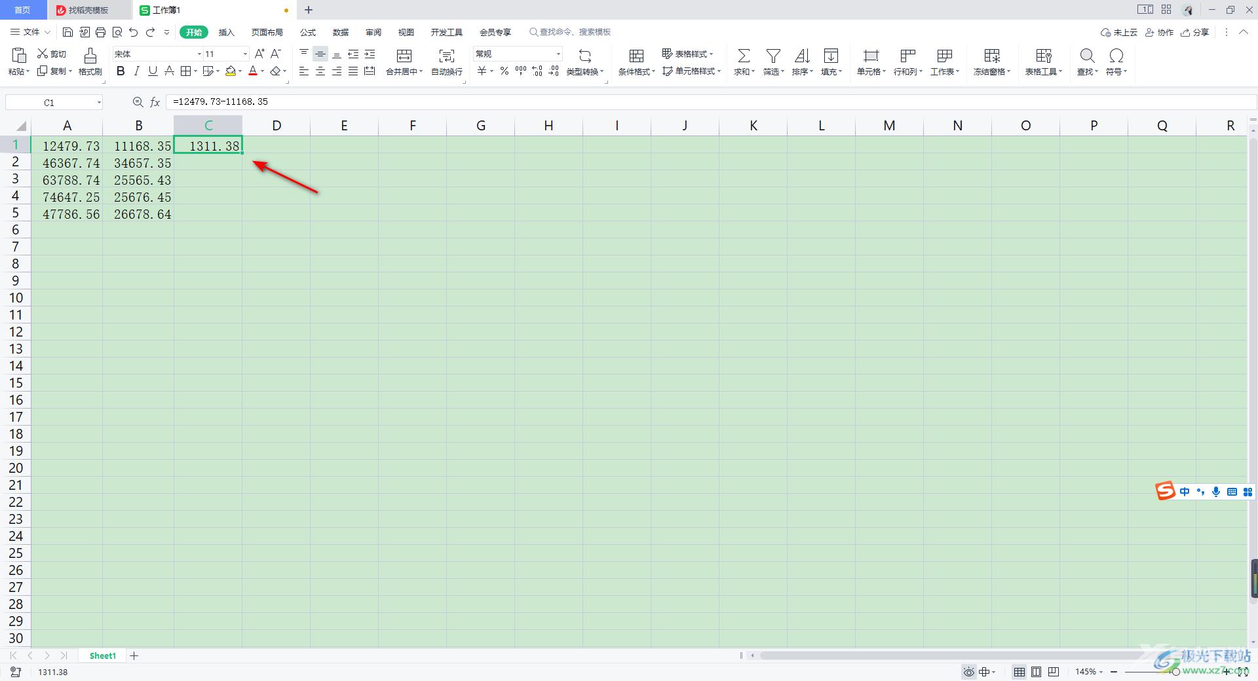Insert thousands separator format
The image size is (1258, 681).
click(521, 71)
